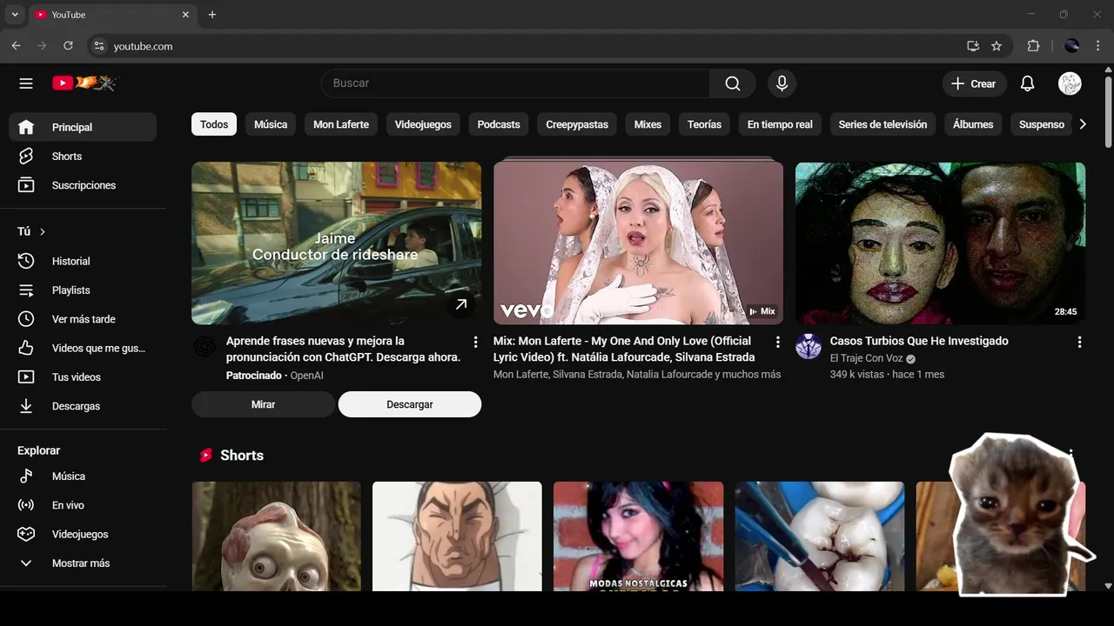Image resolution: width=1114 pixels, height=626 pixels.
Task: Open options menu for Mon Laferte mix
Action: click(778, 342)
